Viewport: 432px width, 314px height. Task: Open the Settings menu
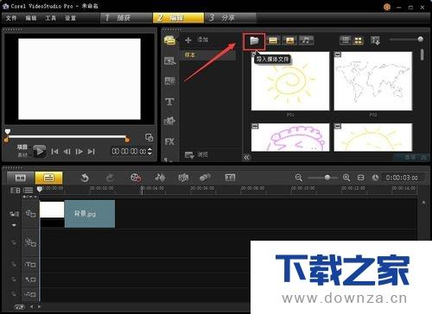pos(70,18)
